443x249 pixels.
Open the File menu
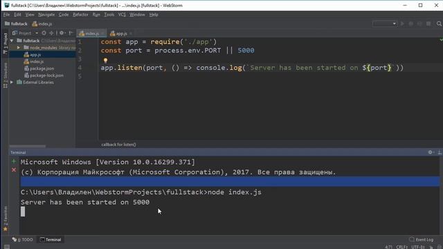pyautogui.click(x=6, y=15)
